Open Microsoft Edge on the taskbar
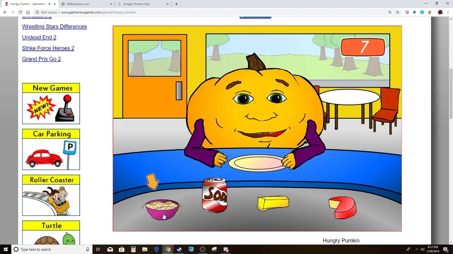 tap(156, 249)
